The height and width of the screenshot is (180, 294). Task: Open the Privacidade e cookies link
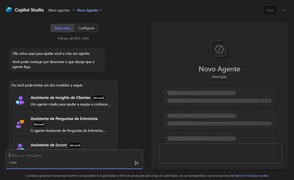[x=256, y=176]
